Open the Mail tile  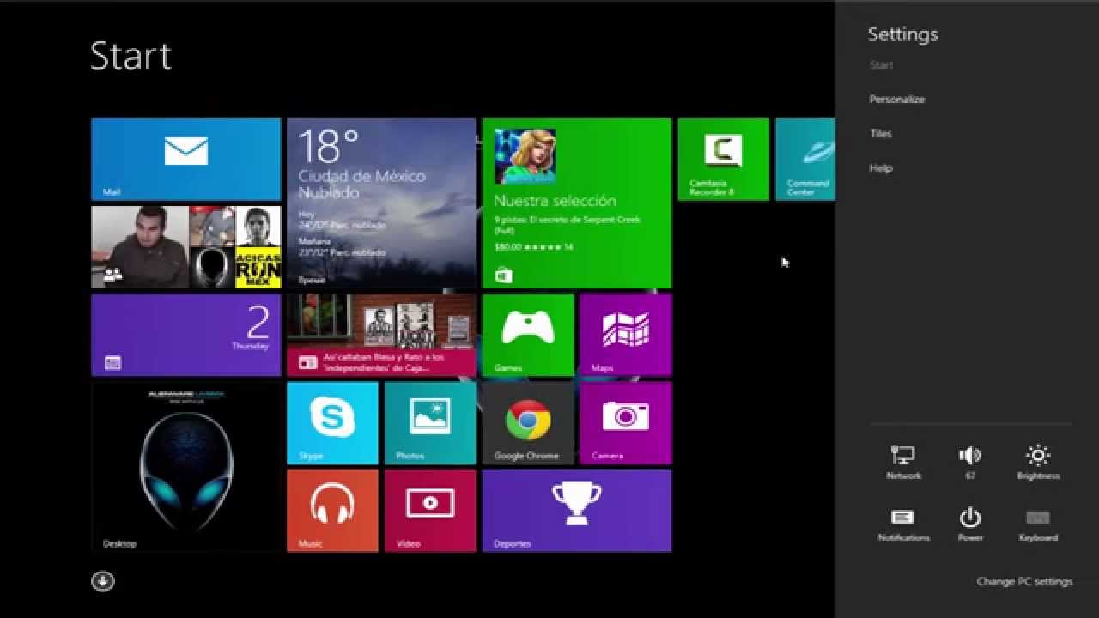click(186, 160)
